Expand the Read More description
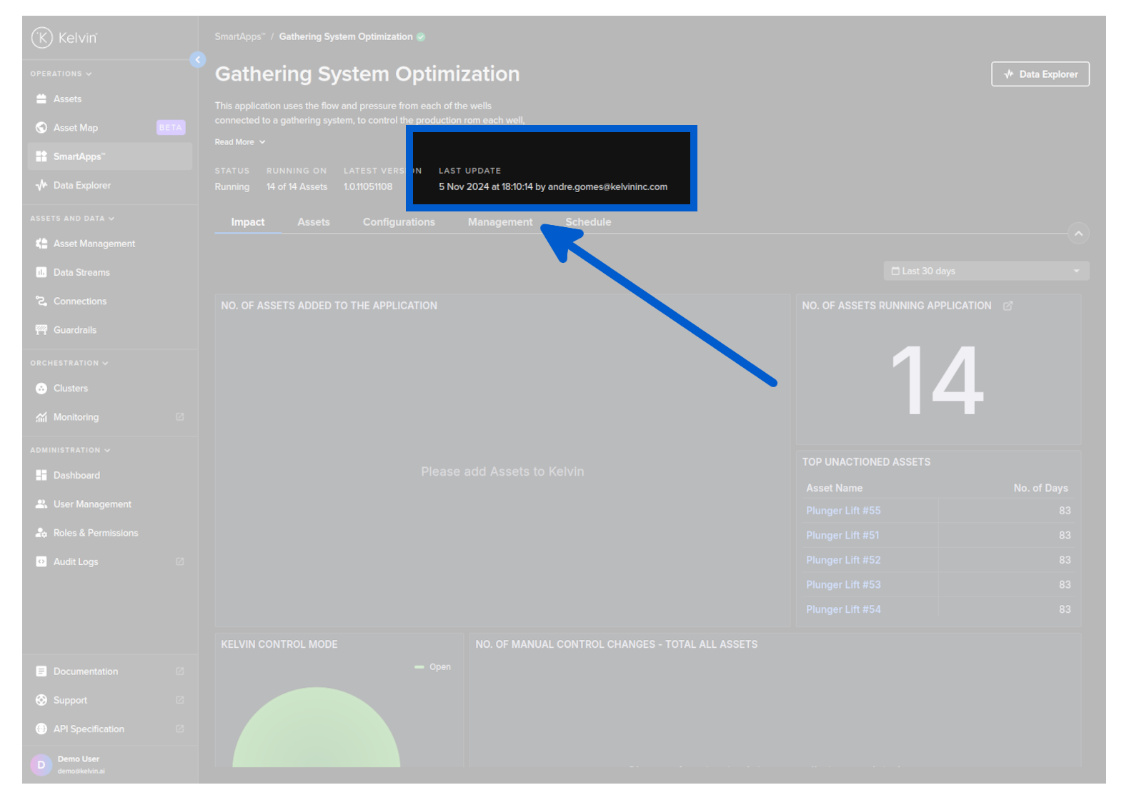1129x800 pixels. tap(239, 142)
